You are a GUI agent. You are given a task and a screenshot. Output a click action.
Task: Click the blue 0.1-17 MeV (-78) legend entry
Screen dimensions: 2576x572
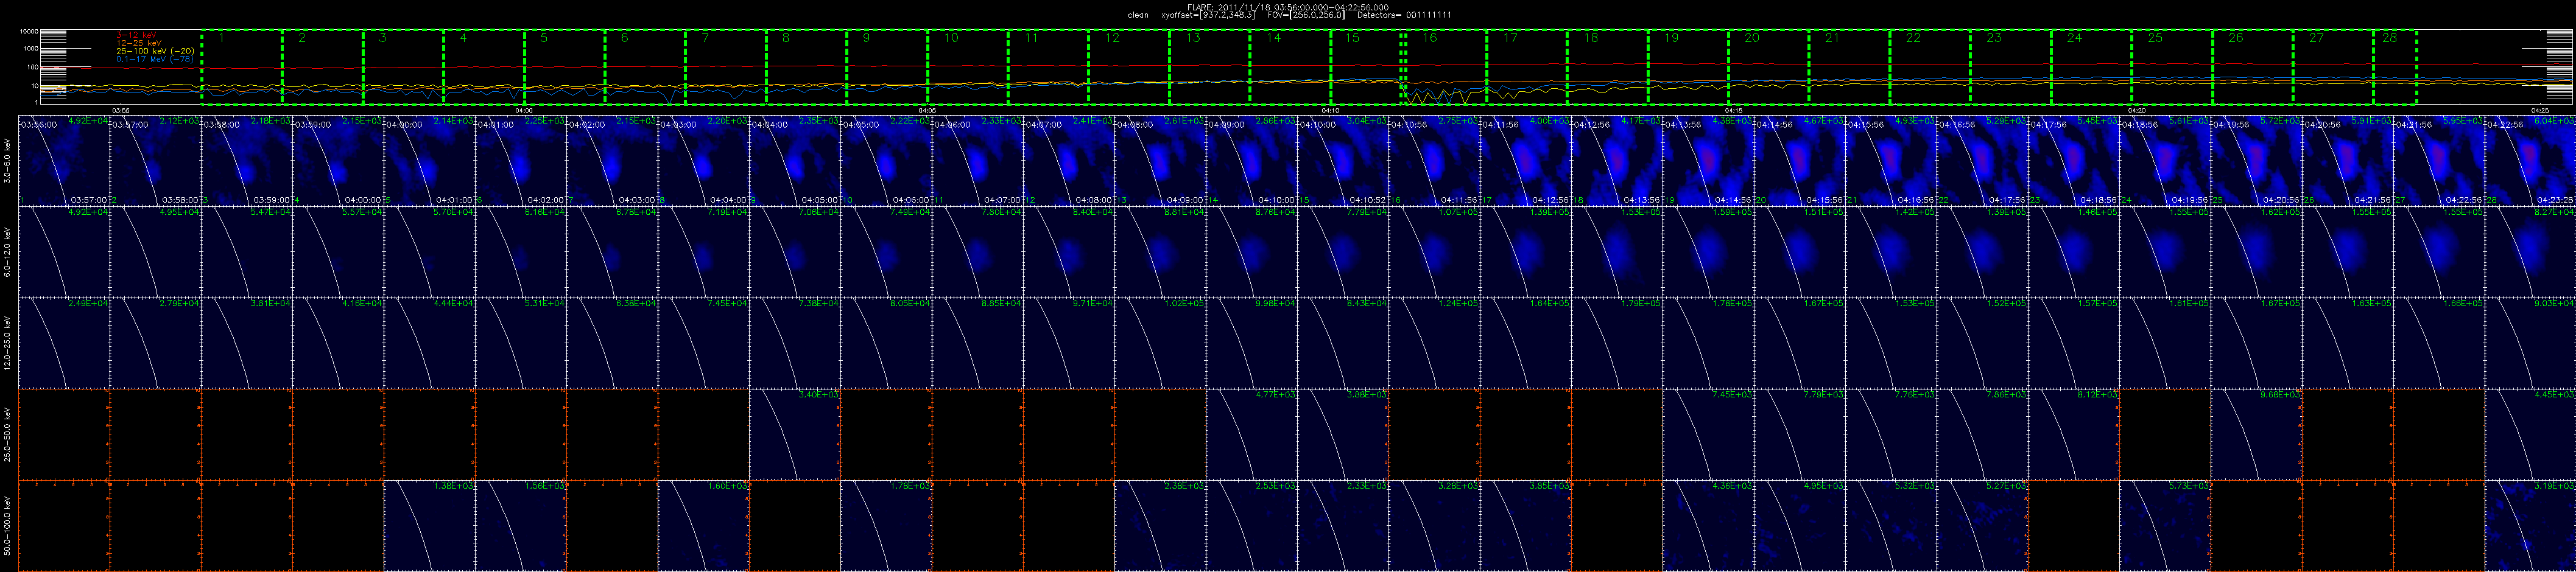(x=155, y=59)
